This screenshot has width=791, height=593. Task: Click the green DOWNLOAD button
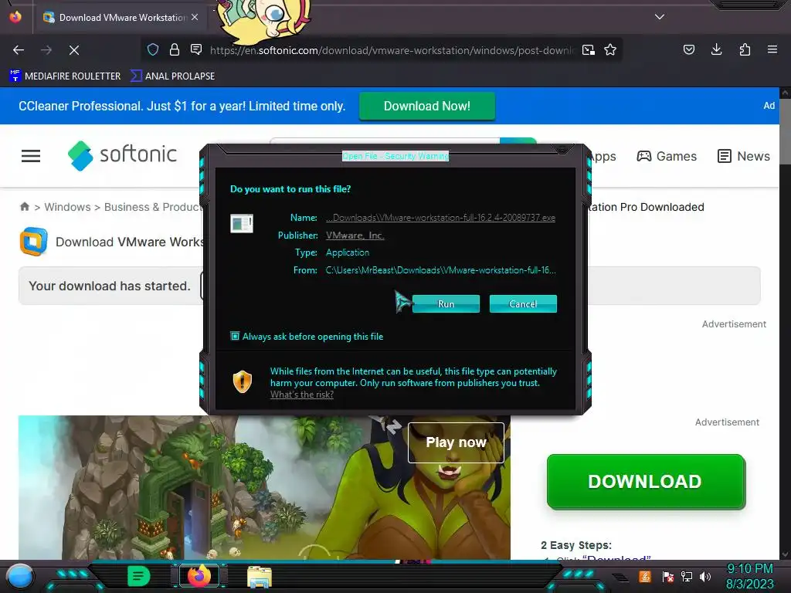pyautogui.click(x=646, y=482)
